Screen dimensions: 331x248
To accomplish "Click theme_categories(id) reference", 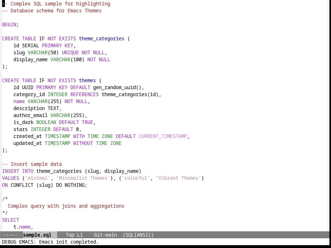I will [x=130, y=94].
